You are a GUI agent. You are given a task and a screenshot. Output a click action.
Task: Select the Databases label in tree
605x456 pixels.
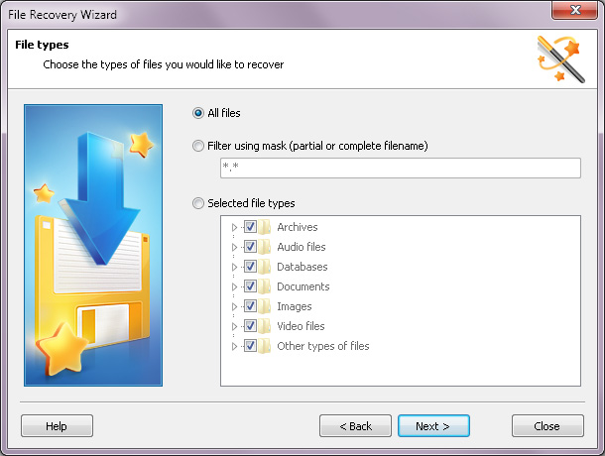tap(302, 267)
